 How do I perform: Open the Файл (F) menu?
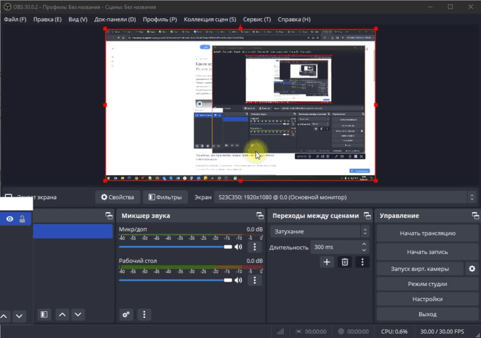15,19
